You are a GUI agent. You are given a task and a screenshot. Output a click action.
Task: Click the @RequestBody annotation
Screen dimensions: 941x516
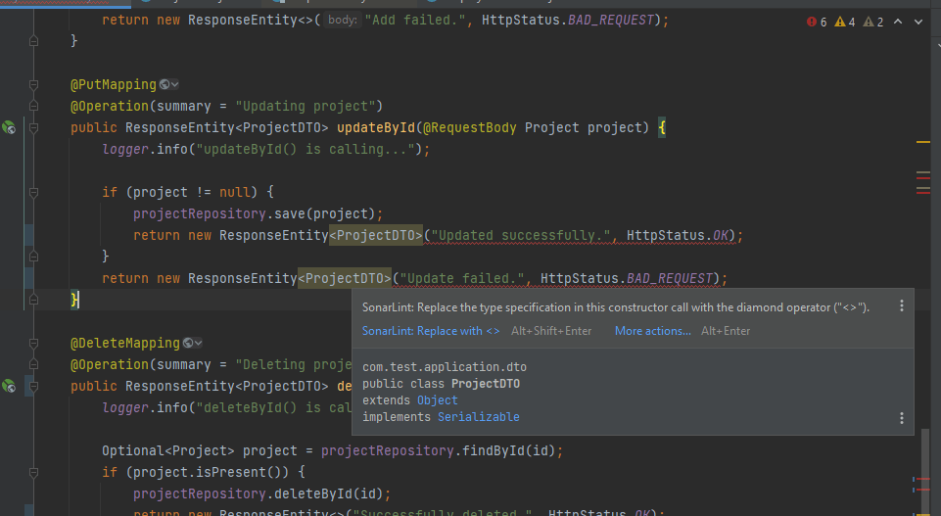(x=469, y=128)
